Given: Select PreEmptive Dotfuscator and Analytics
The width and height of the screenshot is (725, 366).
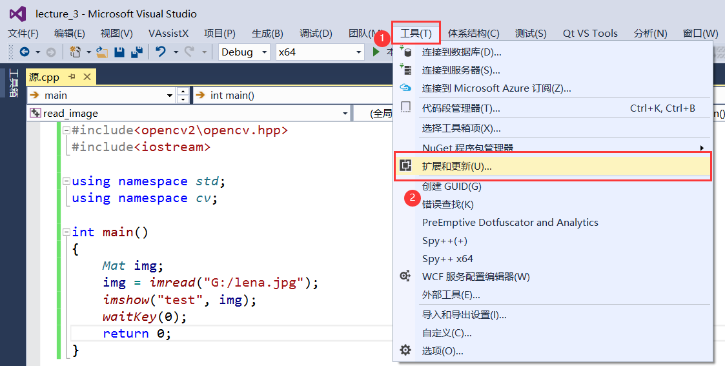Looking at the screenshot, I should click(x=553, y=222).
